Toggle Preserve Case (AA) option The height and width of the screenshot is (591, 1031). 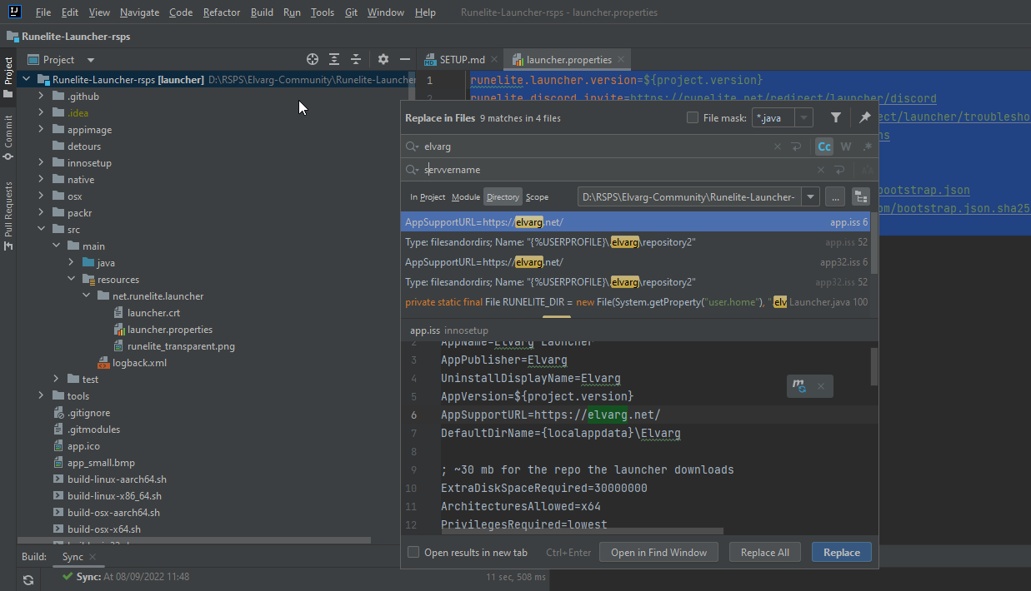pyautogui.click(x=868, y=170)
